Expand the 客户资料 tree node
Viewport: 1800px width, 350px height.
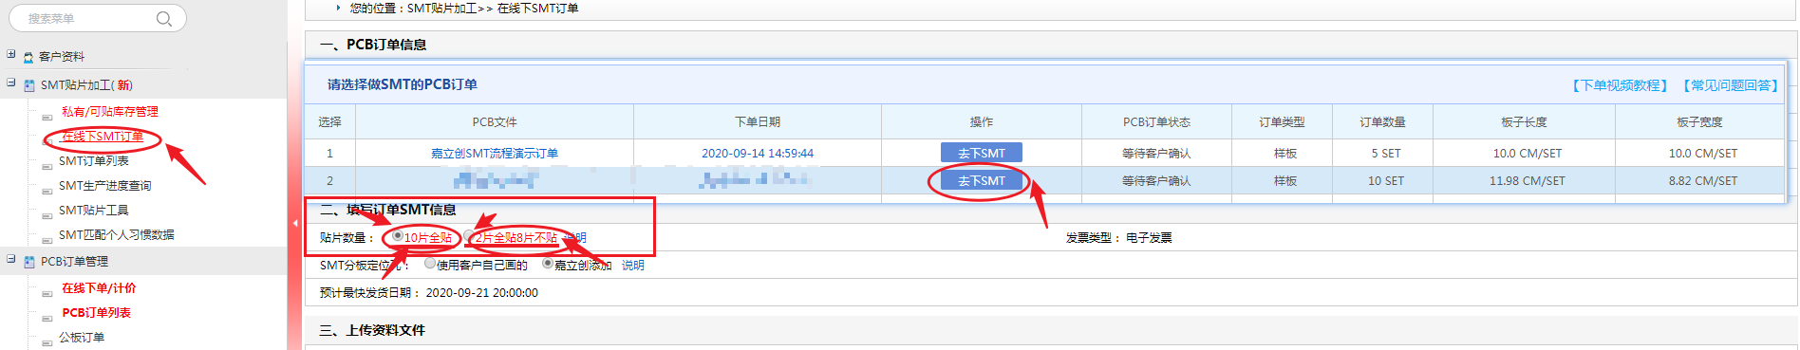[11, 54]
